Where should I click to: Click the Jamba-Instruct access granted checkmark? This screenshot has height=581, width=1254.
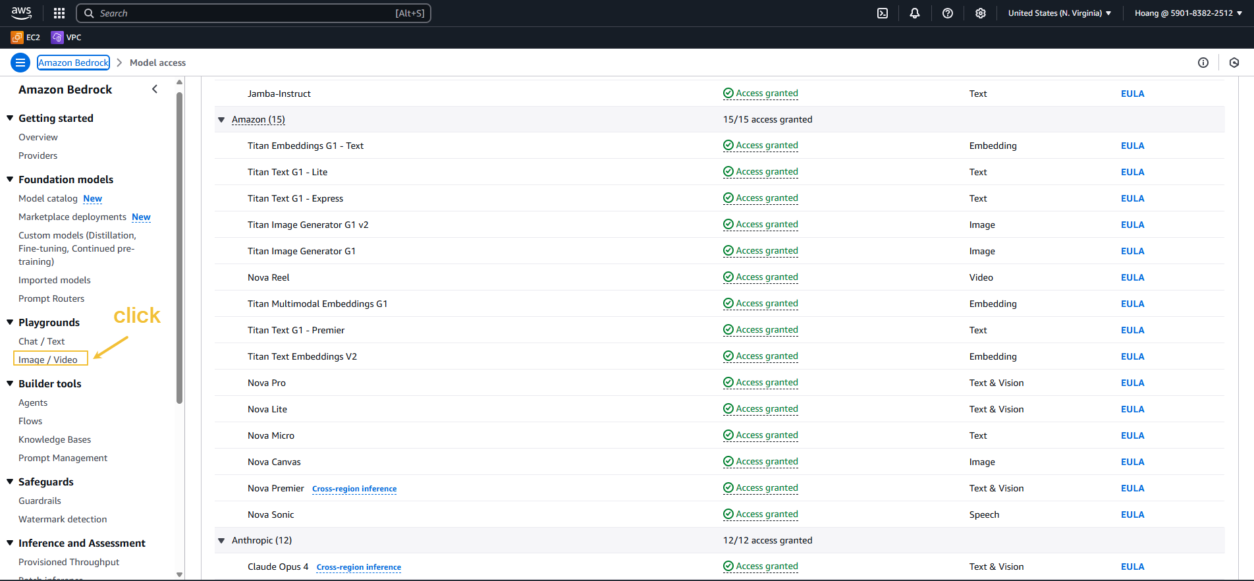(x=728, y=94)
